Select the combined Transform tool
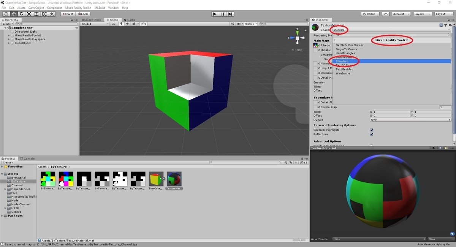This screenshot has width=456, height=247. [44, 14]
